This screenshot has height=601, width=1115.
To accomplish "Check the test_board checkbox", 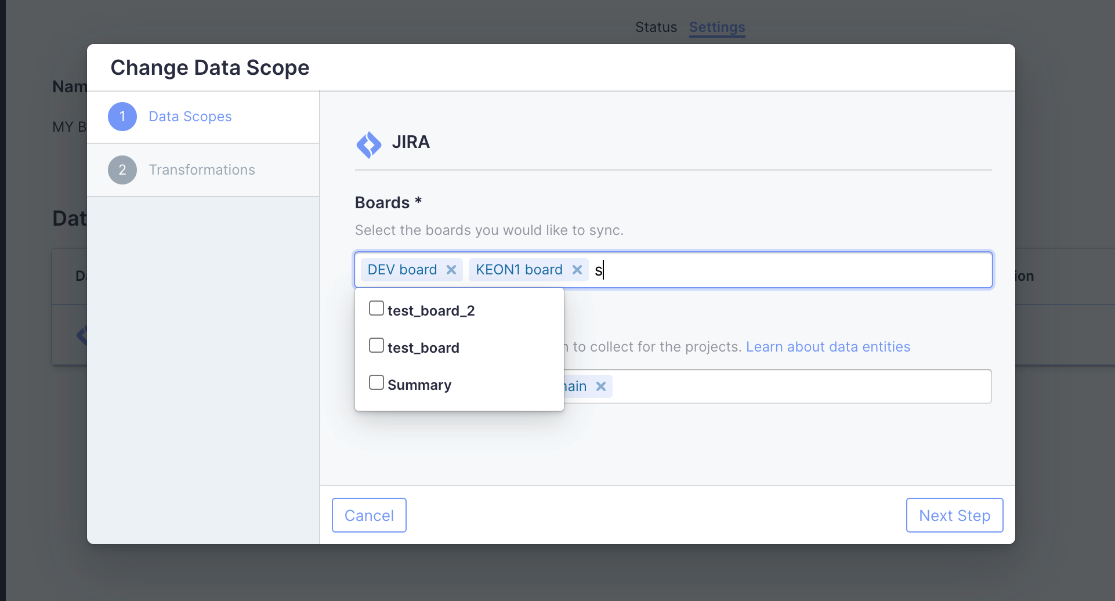I will (377, 345).
